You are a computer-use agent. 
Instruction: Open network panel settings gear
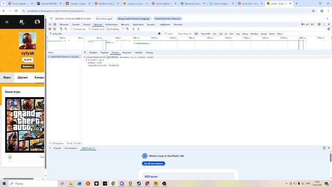[328, 29]
